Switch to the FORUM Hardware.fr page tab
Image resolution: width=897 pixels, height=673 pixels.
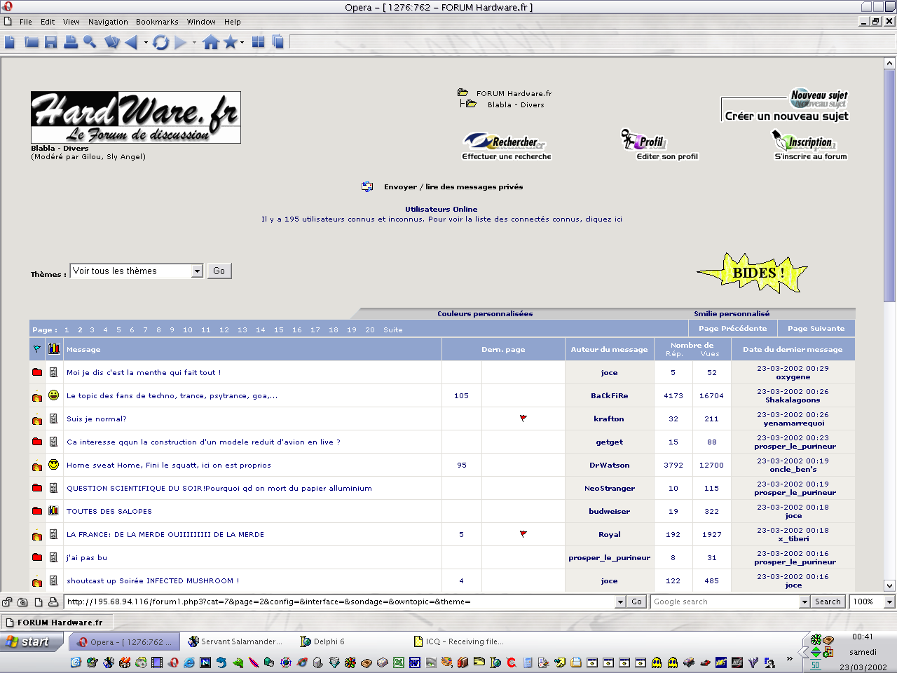coord(57,622)
